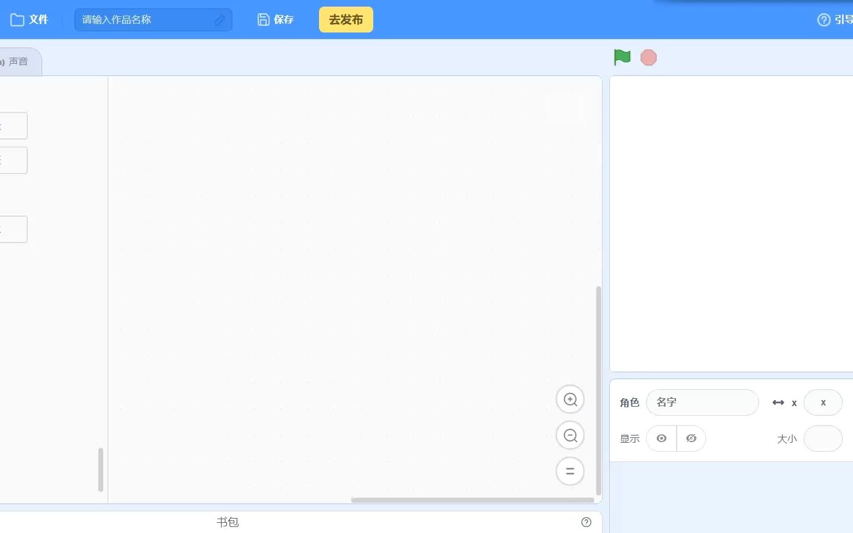853x533 pixels.
Task: Expand the 书包 backpack panel
Action: click(228, 522)
